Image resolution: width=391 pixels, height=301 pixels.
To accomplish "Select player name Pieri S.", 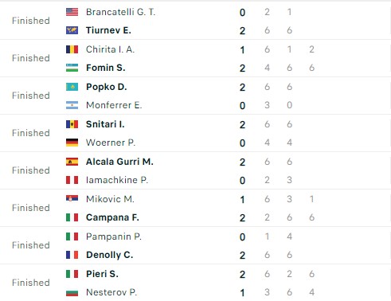I will [102, 274].
